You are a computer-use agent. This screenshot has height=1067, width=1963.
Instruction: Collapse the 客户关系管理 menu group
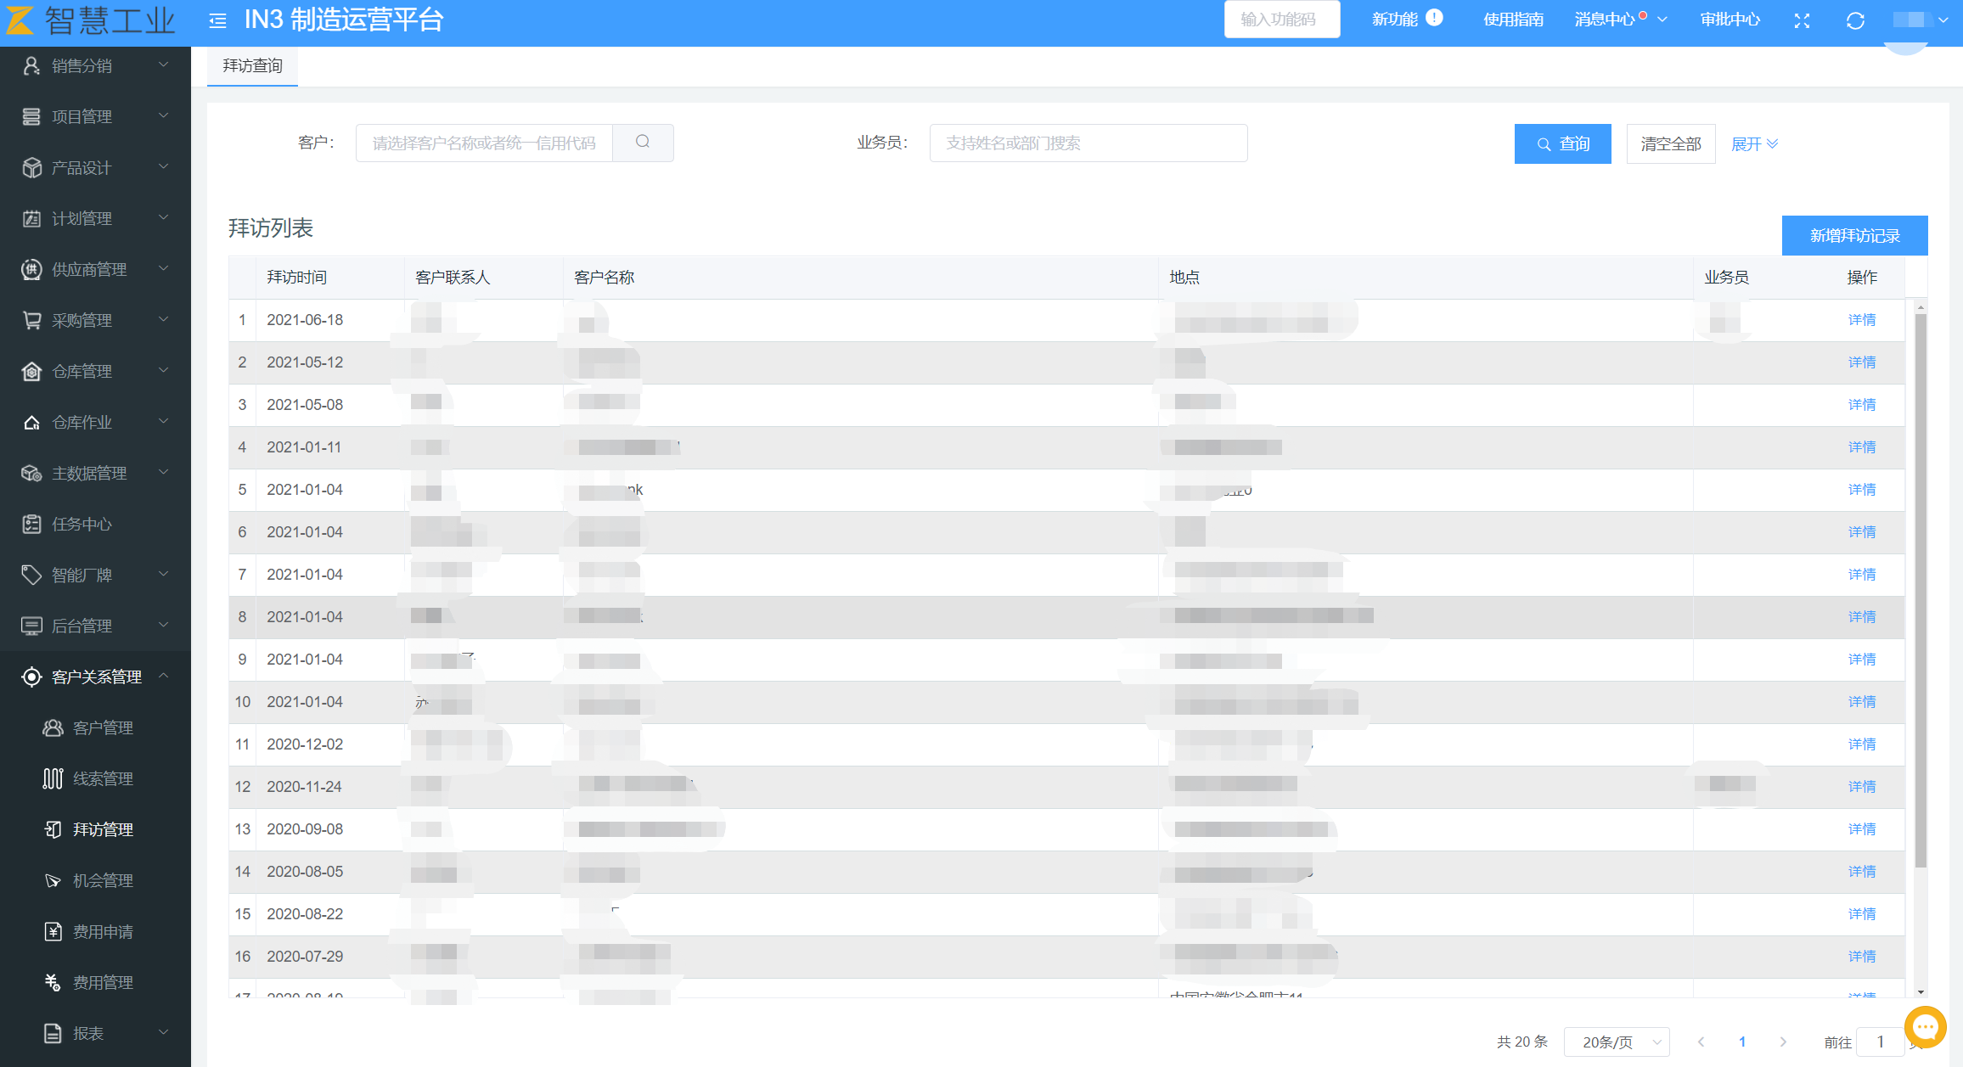pos(95,677)
